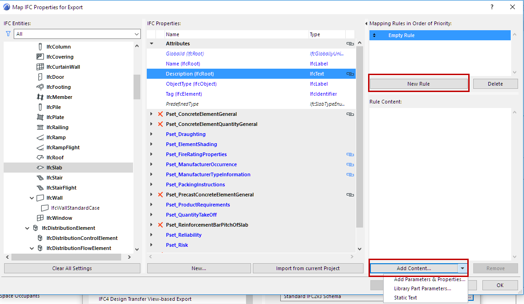The height and width of the screenshot is (304, 524).
Task: Expand Pset_ElementShading property set
Action: [x=151, y=144]
